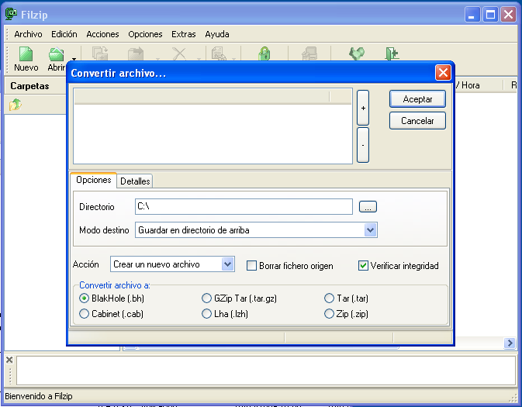Click the Cancelar button
This screenshot has height=407, width=522.
[x=417, y=120]
